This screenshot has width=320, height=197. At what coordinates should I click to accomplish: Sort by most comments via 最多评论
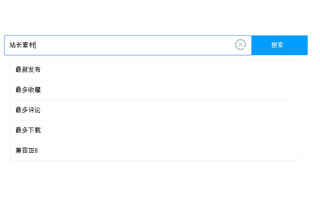[x=29, y=110]
